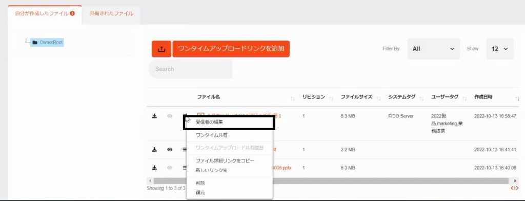Toggle the eye icon of the 6.3 MB row
Screen dimensions: 525x201
pos(170,168)
